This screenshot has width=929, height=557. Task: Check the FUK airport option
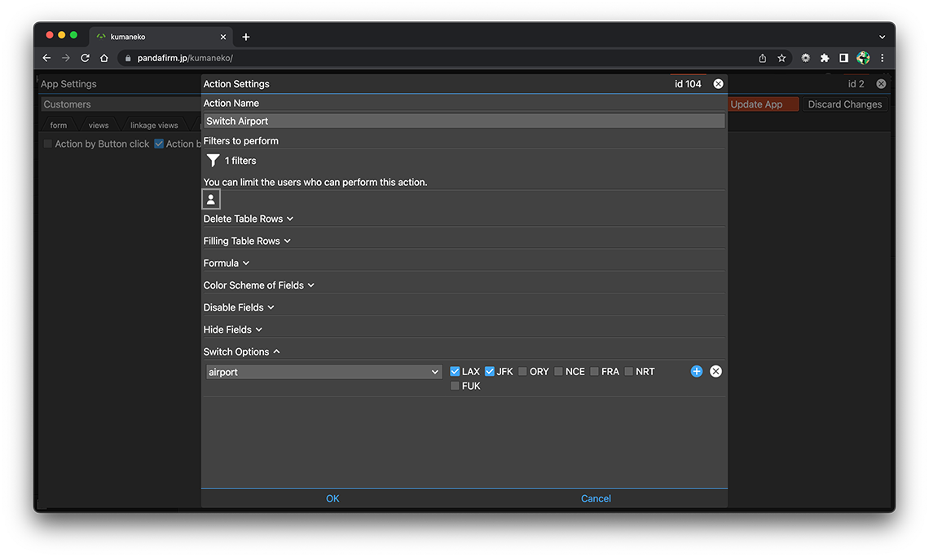[455, 387]
